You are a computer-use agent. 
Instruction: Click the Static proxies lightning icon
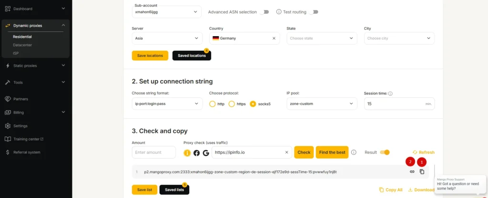pos(8,66)
